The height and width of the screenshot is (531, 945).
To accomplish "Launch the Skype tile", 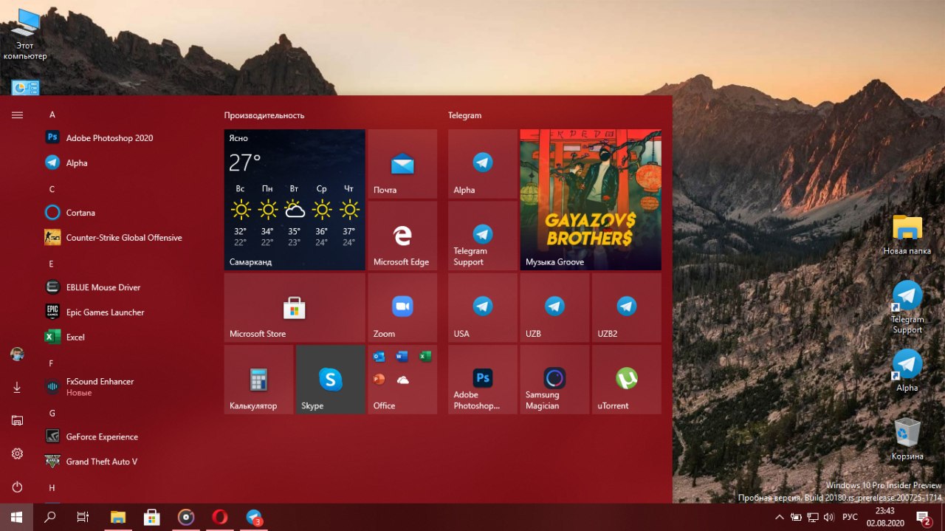I will pyautogui.click(x=331, y=380).
